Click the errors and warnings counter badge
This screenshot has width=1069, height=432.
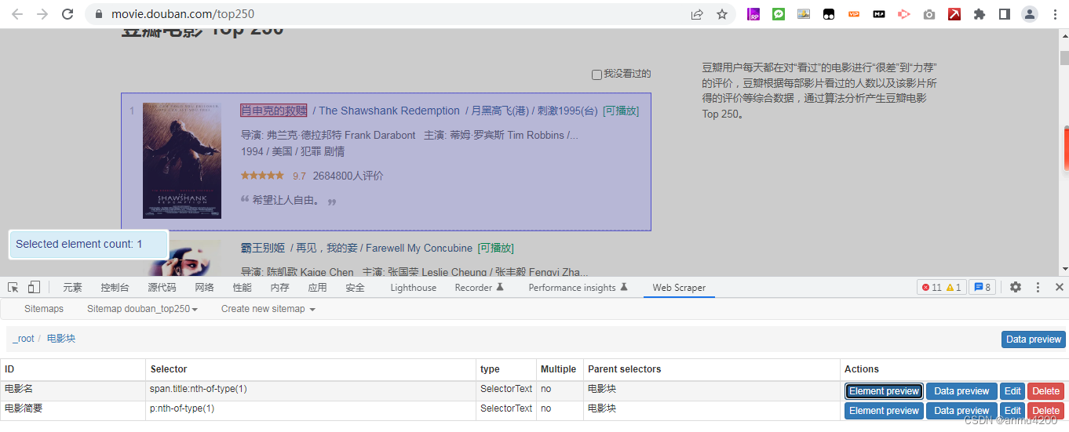tap(942, 287)
